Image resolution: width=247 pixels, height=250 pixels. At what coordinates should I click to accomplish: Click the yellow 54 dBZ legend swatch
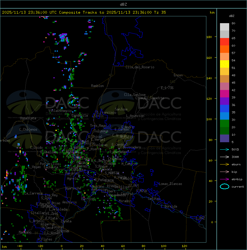pos(224,64)
